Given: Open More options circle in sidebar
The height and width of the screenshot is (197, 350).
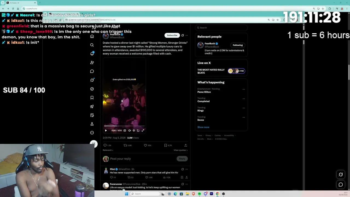Looking at the screenshot, I should pyautogui.click(x=92, y=133).
